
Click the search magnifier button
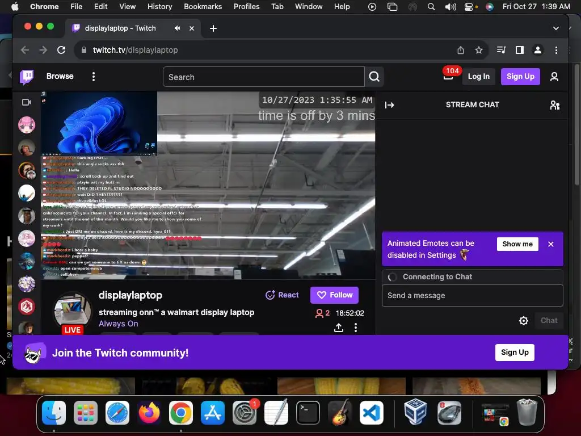point(374,77)
